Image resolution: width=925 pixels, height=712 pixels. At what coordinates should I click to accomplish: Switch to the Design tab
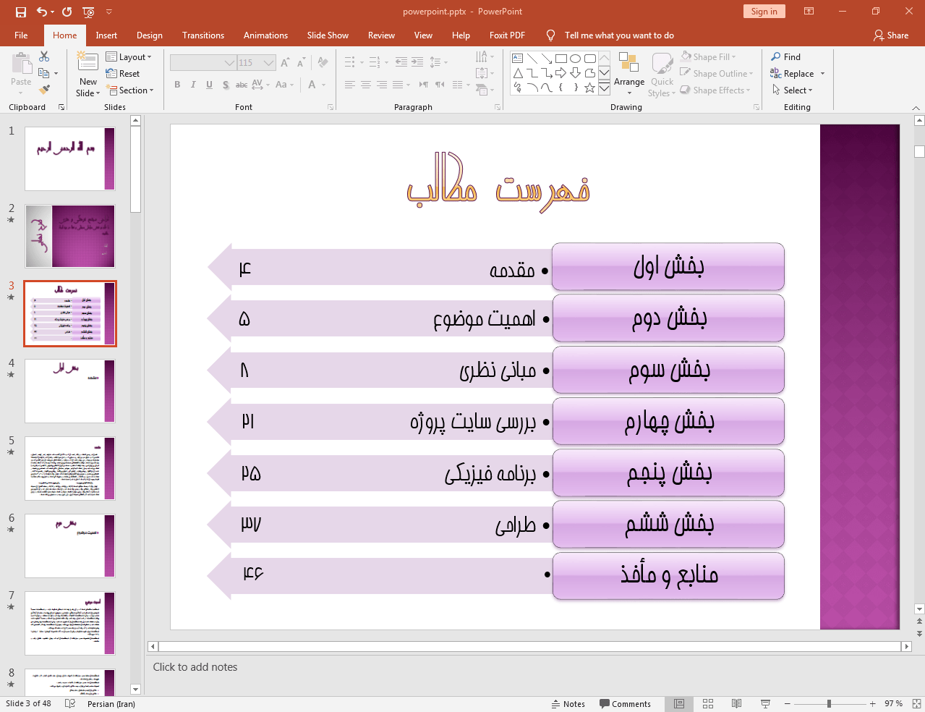point(150,35)
